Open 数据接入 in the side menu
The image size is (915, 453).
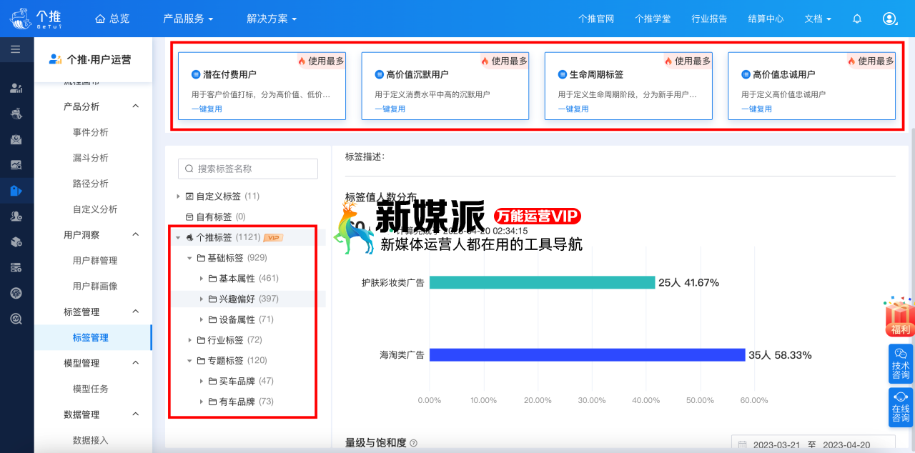[x=91, y=440]
